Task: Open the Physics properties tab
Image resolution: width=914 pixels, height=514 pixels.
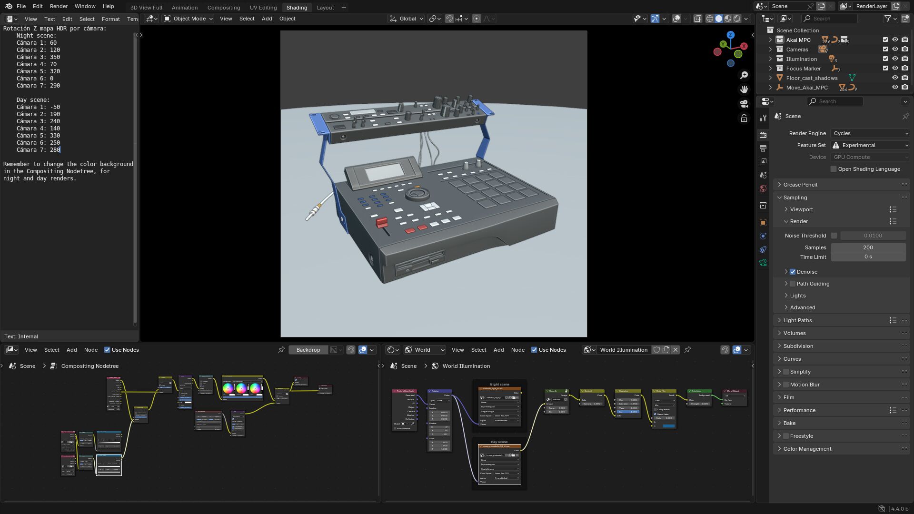Action: [x=763, y=236]
